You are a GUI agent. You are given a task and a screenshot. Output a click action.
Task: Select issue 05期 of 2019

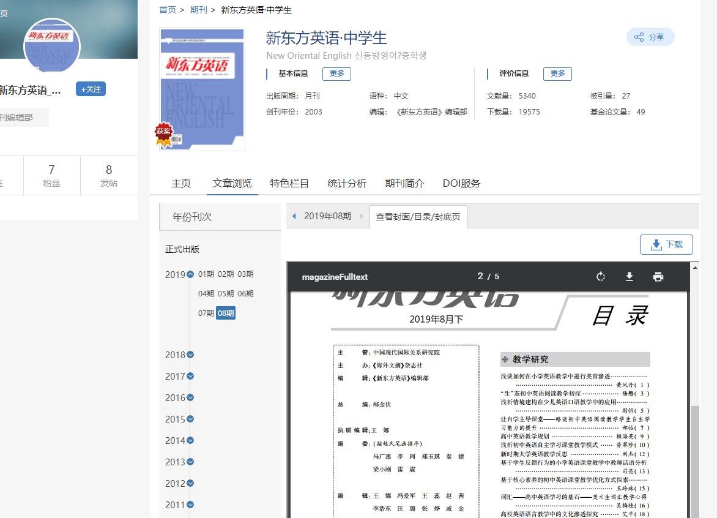click(x=225, y=294)
